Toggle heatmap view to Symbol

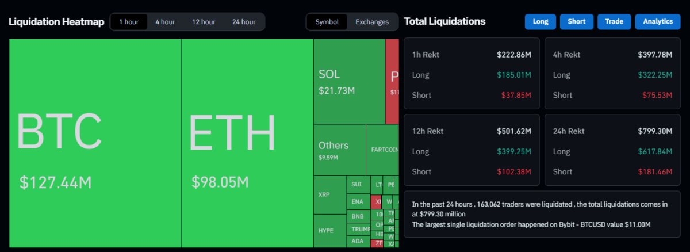(x=327, y=22)
